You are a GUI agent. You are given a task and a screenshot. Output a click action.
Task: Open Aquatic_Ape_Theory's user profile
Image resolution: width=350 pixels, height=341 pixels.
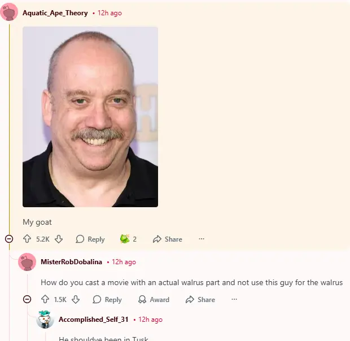click(55, 13)
